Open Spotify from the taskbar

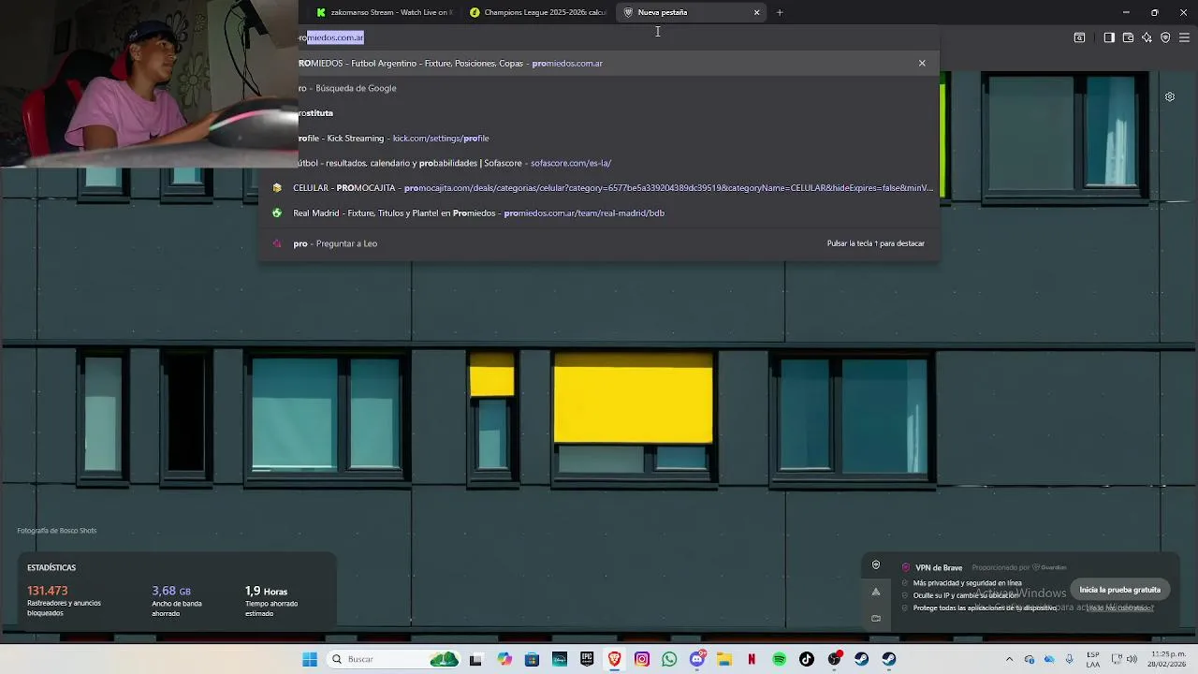(x=780, y=659)
